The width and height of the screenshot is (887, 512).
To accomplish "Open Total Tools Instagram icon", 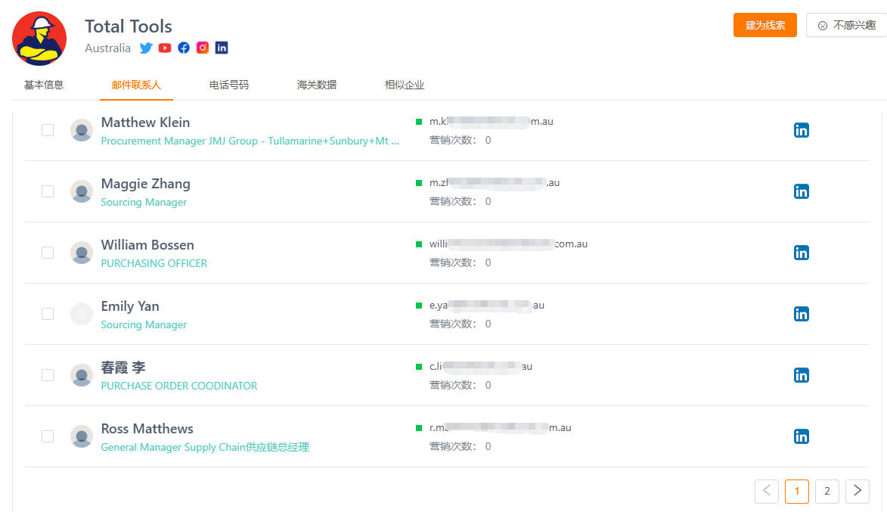I will (203, 48).
